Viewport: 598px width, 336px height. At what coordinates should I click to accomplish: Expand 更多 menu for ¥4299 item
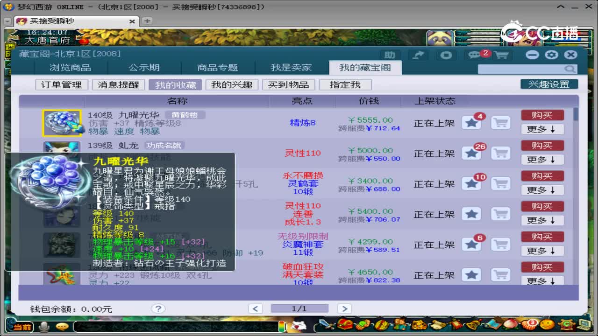542,251
